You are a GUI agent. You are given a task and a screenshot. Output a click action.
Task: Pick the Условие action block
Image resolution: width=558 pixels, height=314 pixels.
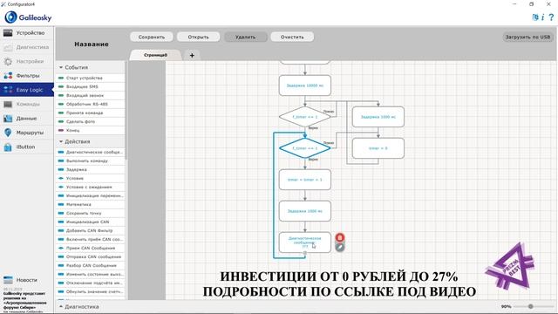point(91,178)
